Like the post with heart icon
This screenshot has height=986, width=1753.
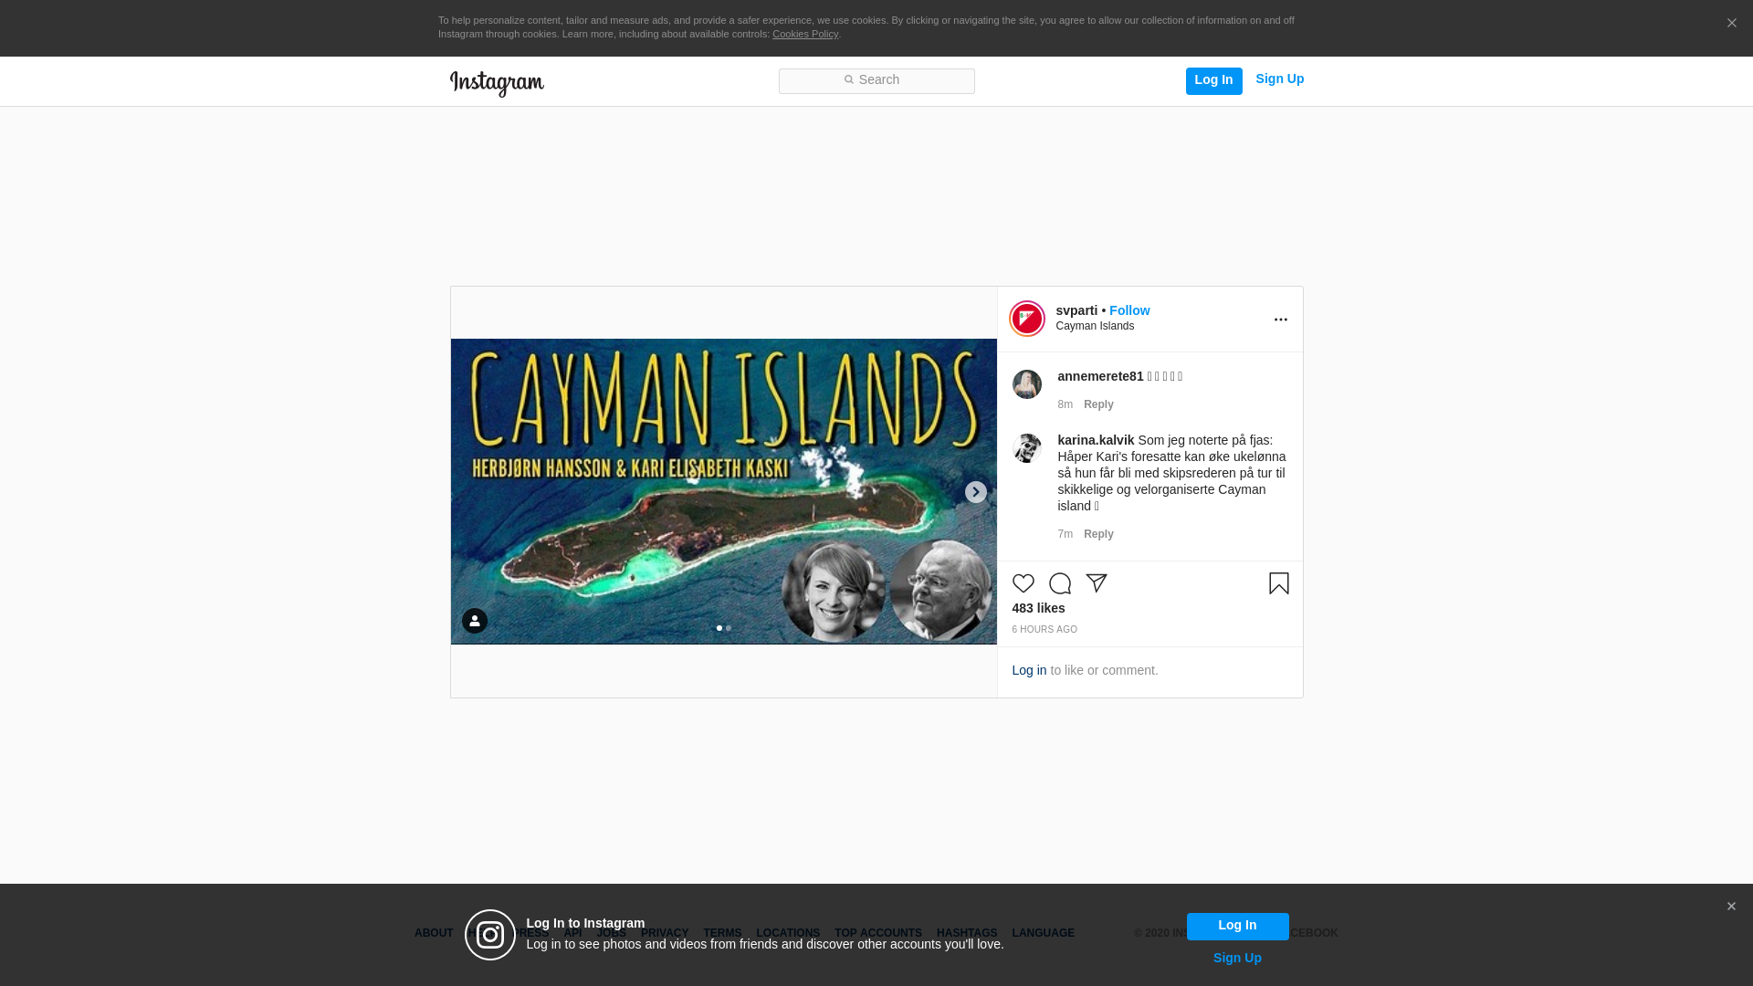(x=1023, y=583)
